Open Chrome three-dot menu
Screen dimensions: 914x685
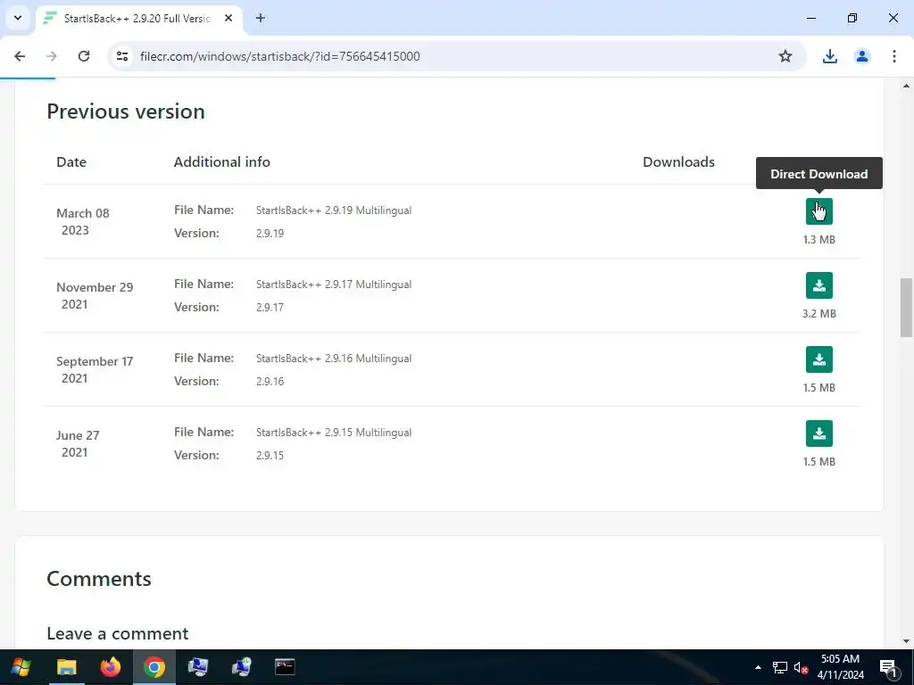click(894, 56)
